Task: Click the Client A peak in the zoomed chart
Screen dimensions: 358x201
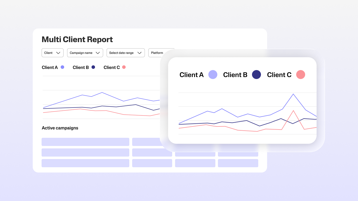Action: tap(293, 94)
